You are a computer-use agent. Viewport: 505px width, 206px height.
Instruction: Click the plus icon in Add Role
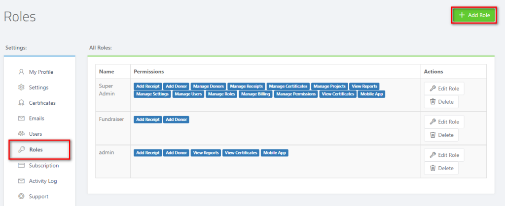point(462,15)
